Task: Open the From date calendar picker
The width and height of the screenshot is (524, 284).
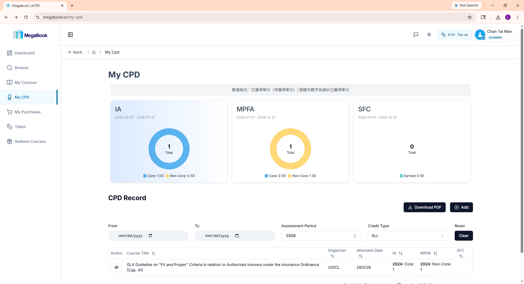Action: (x=150, y=236)
